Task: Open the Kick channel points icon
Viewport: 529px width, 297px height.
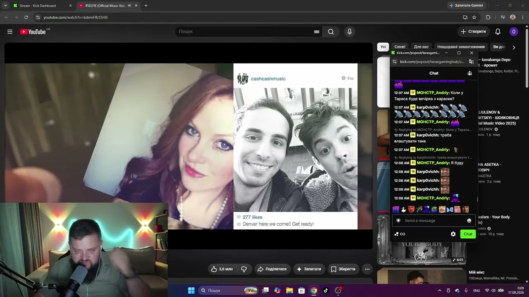Action: coord(400,234)
